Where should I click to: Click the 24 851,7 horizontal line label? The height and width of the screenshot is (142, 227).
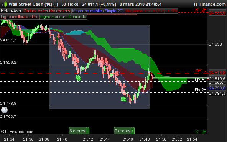[8, 40]
